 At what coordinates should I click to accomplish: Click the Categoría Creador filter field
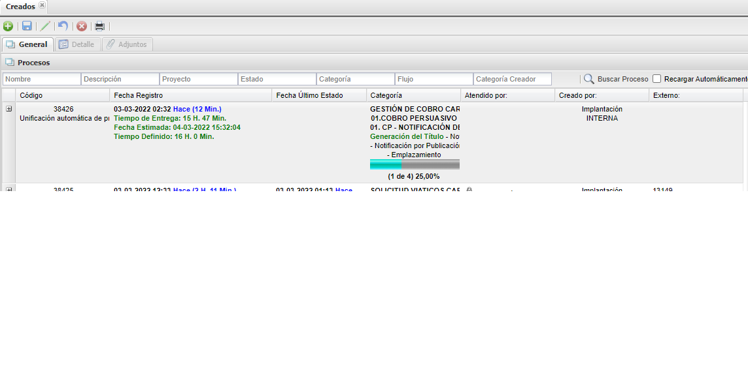512,79
